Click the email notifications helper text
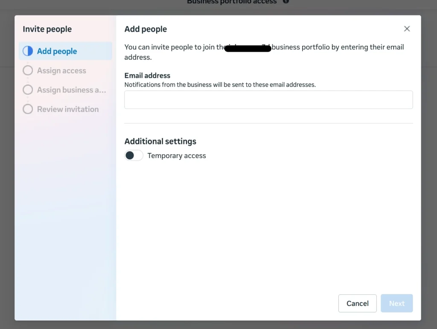The image size is (437, 329). pyautogui.click(x=220, y=85)
